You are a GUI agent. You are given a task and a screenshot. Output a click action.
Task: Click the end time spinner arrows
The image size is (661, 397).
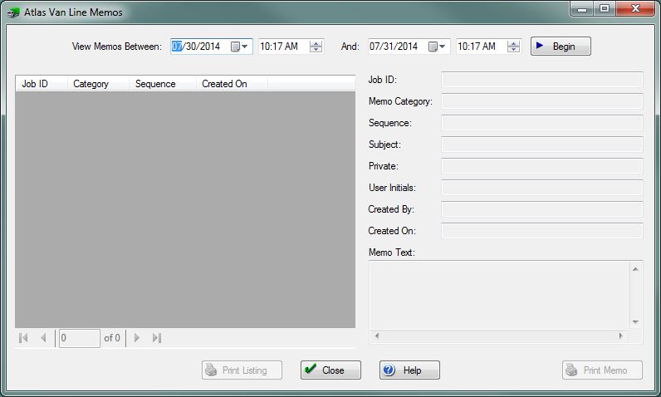pyautogui.click(x=513, y=47)
